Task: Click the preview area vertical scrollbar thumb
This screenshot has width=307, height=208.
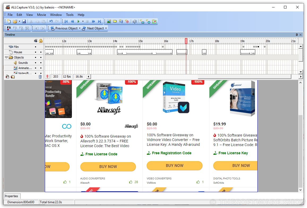Action: [x=300, y=151]
